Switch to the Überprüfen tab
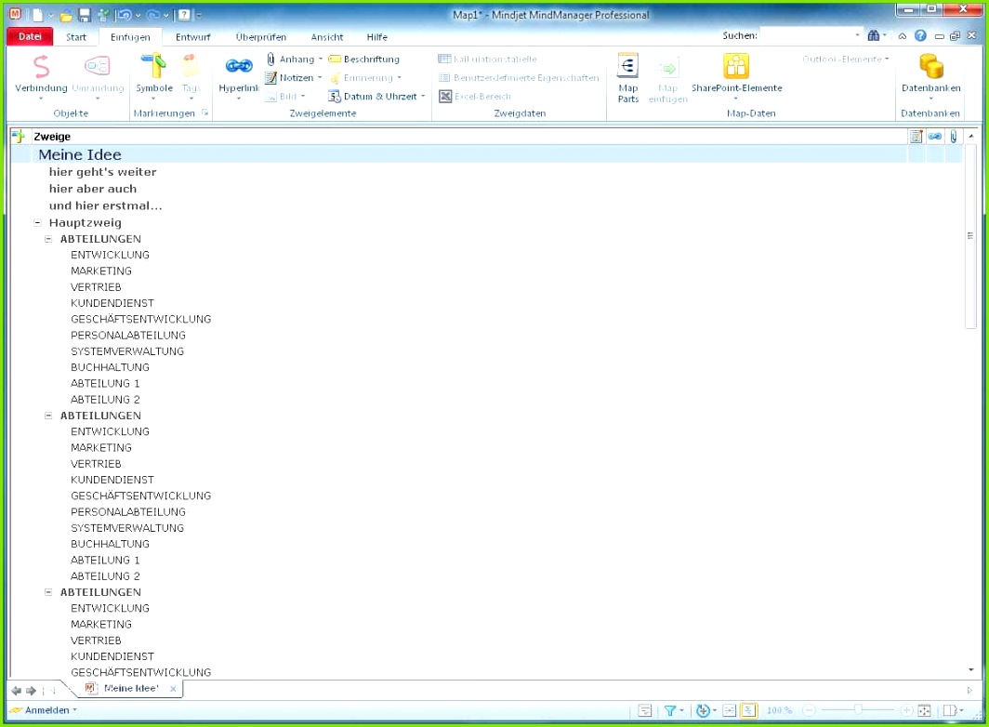Image resolution: width=989 pixels, height=727 pixels. point(261,37)
